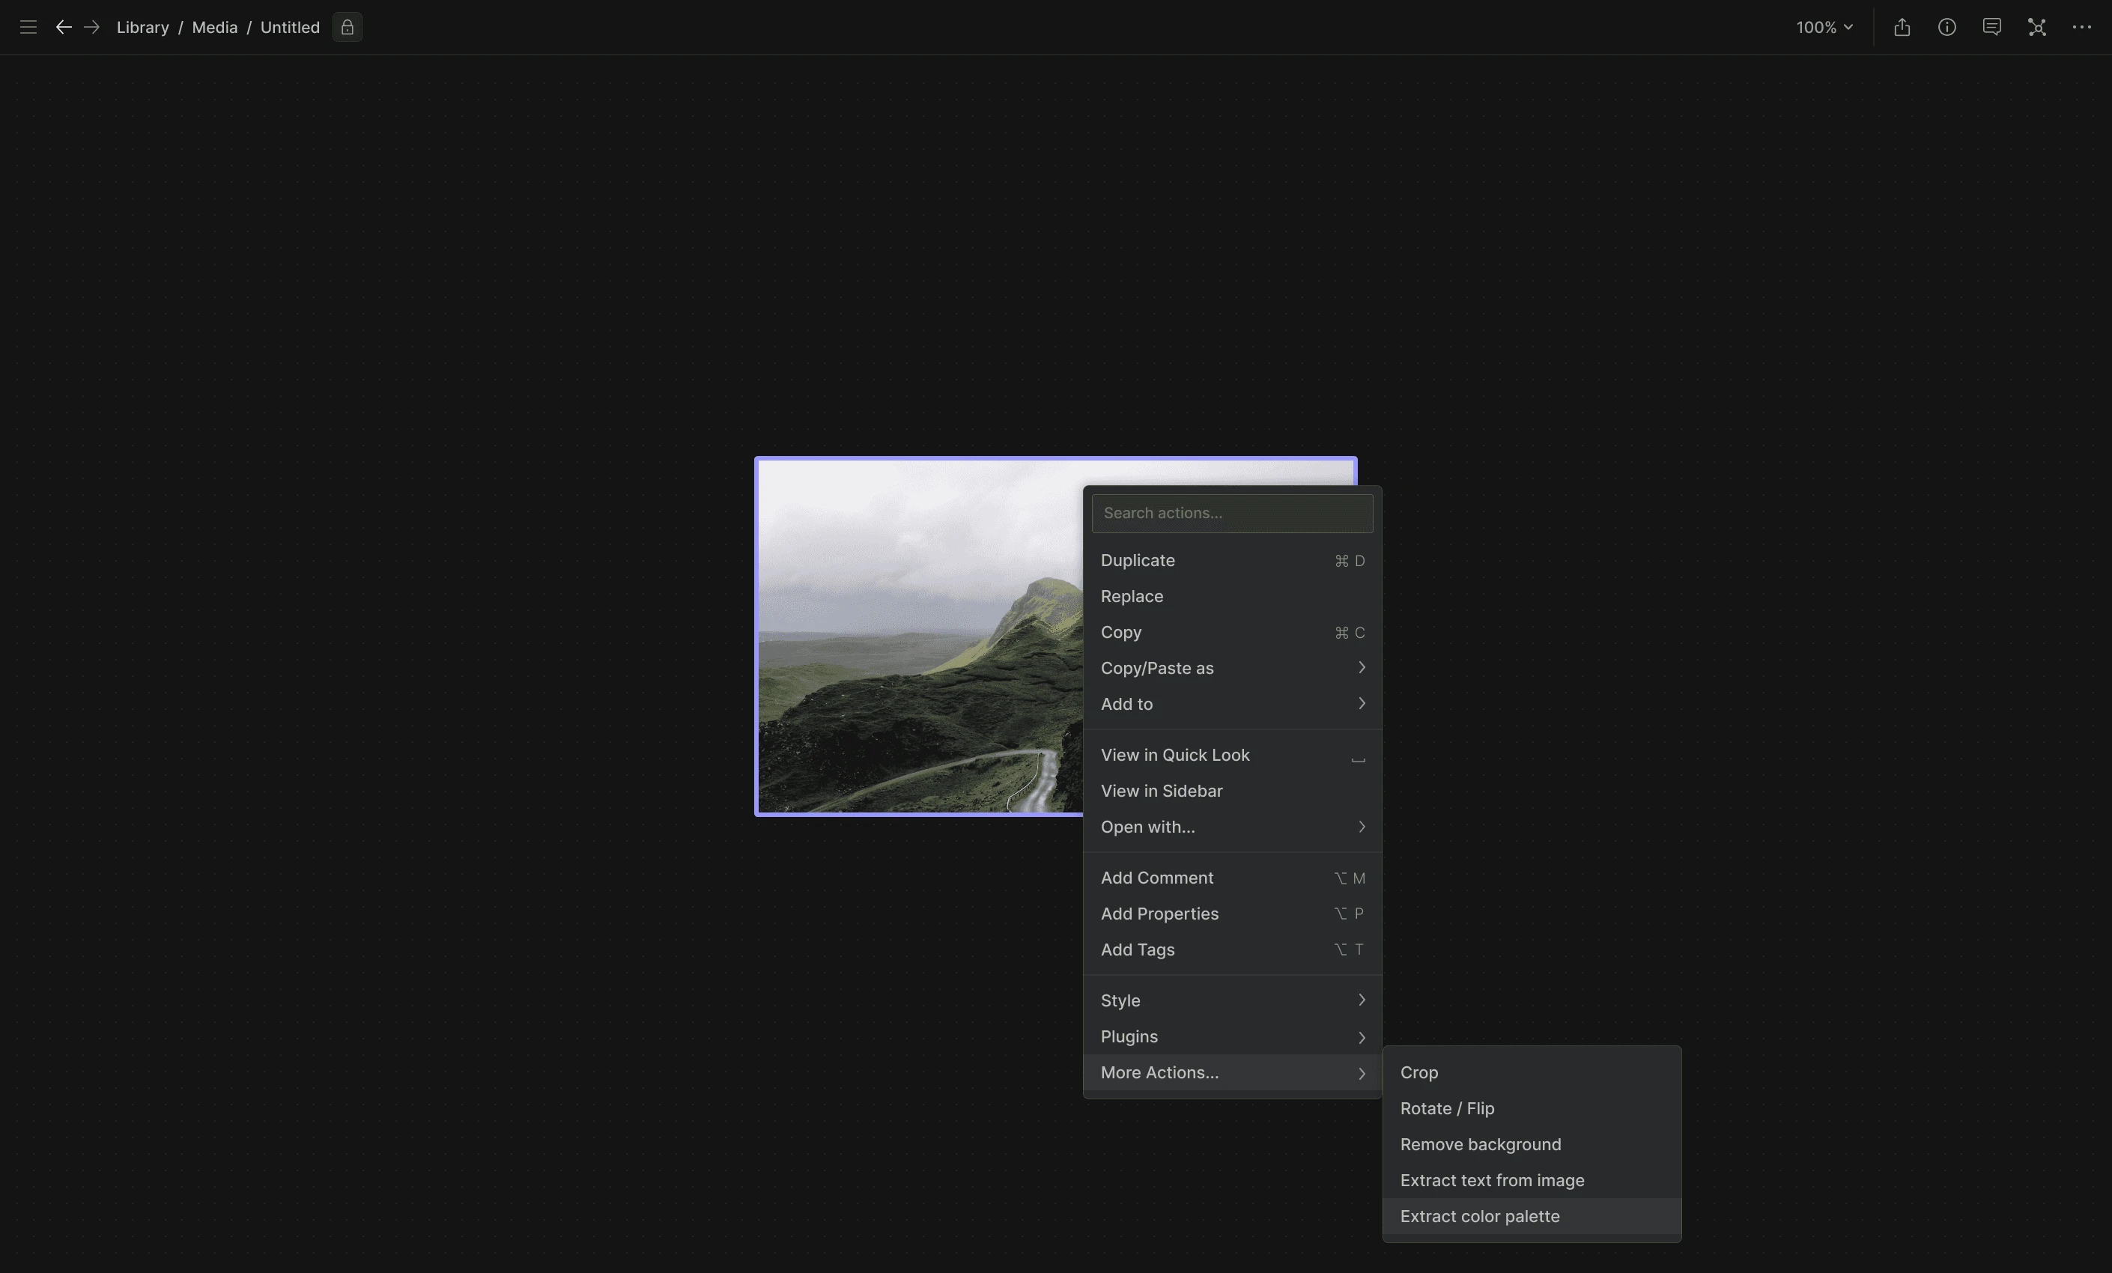This screenshot has width=2112, height=1273.
Task: Click the graph/focus view icon
Action: [2036, 28]
